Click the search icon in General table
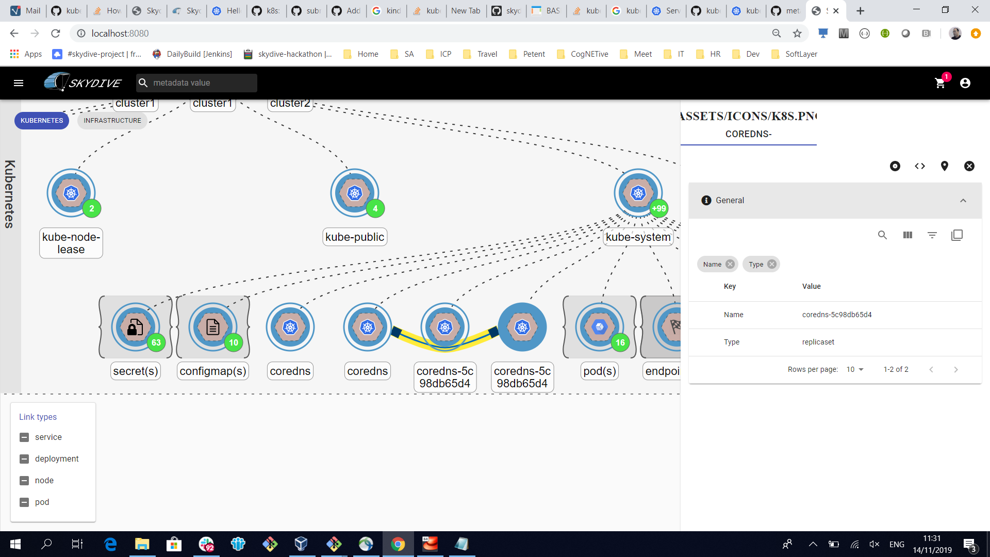The width and height of the screenshot is (990, 557). coord(882,235)
